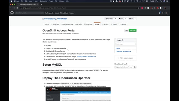Screen dimensions: 179x101
Task: Close the OpenShift Access Portal tab
Action: click(38, 4)
